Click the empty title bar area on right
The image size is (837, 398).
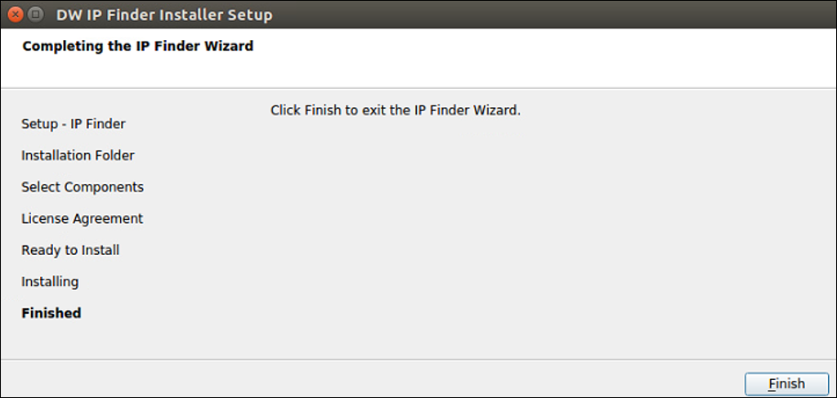[x=555, y=15]
